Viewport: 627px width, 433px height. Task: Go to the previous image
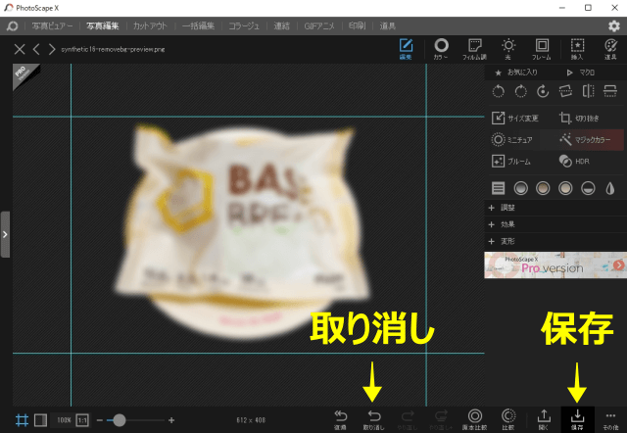pos(36,49)
